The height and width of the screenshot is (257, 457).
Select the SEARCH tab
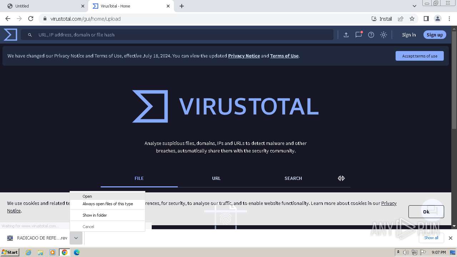tap(293, 178)
